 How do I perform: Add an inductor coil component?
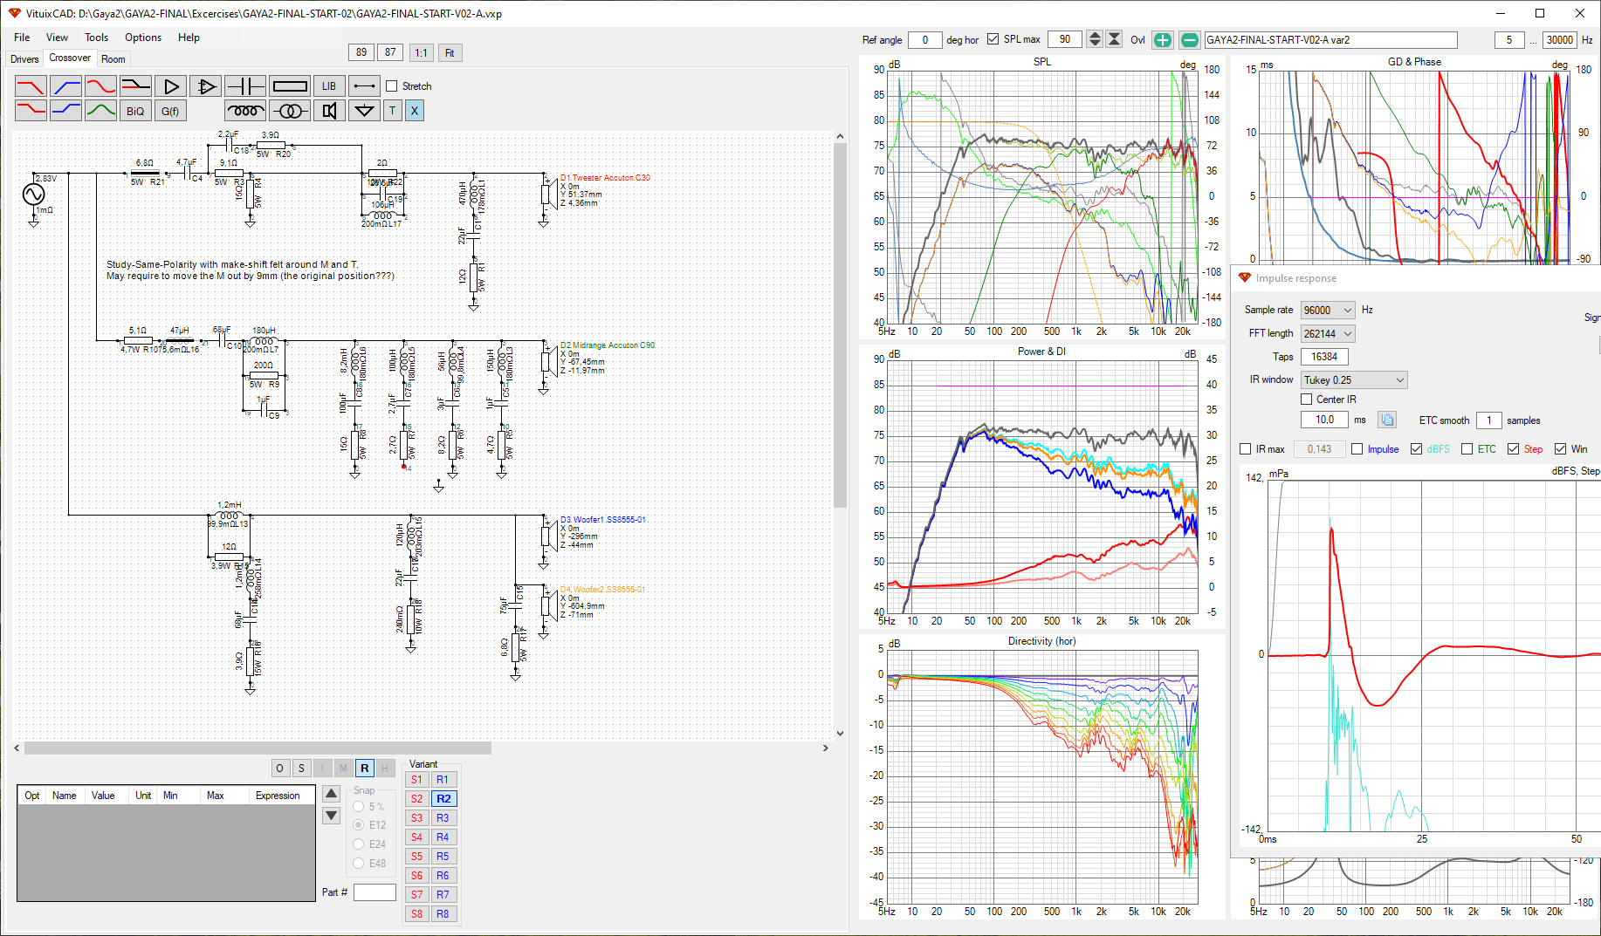245,111
